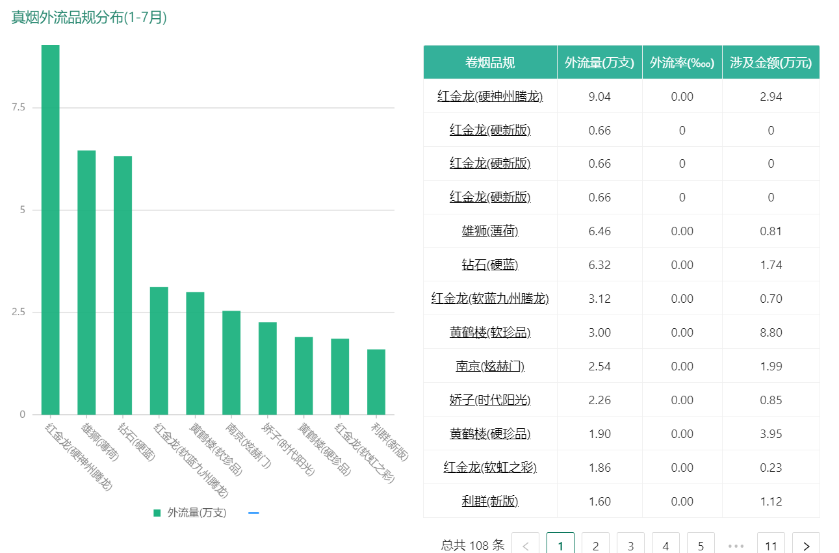Click the 3.12 outflow value cell
The height and width of the screenshot is (553, 839).
tap(599, 298)
